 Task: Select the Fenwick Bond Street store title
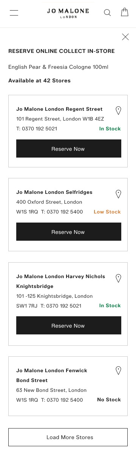tap(52, 376)
